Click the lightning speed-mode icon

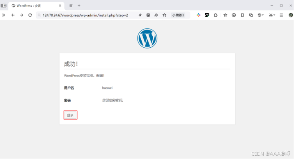pyautogui.click(x=140, y=15)
